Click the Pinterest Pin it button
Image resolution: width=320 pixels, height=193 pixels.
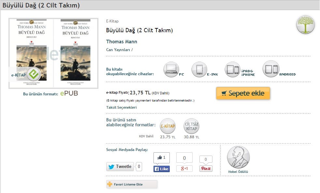(x=206, y=168)
